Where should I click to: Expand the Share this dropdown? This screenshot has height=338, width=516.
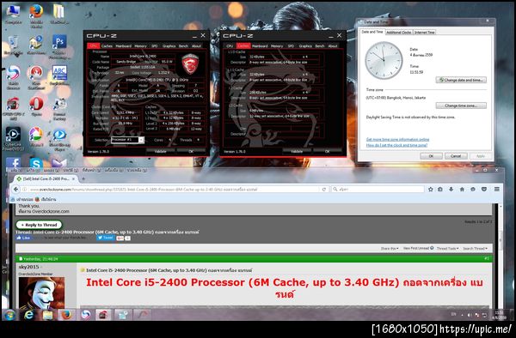click(x=390, y=249)
